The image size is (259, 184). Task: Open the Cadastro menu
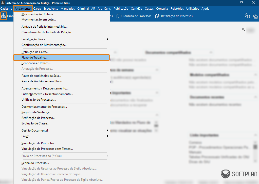click(x=6, y=9)
